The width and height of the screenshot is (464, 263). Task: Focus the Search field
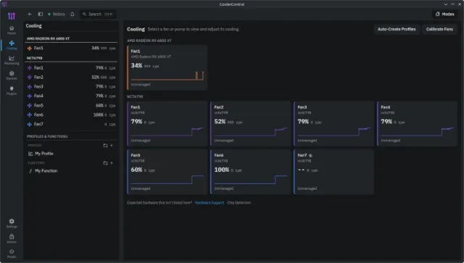(98, 14)
